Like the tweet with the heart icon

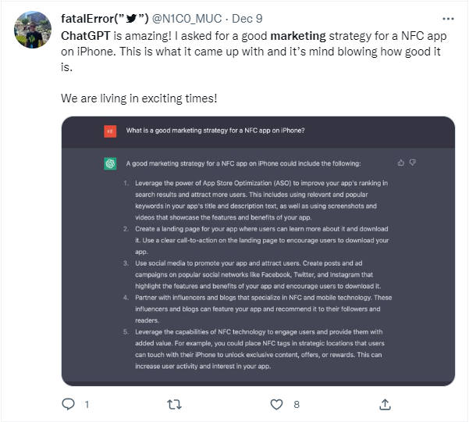275,404
